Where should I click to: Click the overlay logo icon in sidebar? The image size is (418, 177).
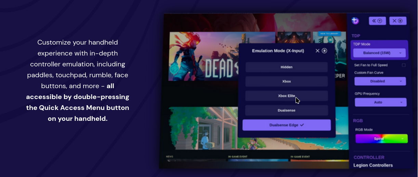tap(355, 21)
